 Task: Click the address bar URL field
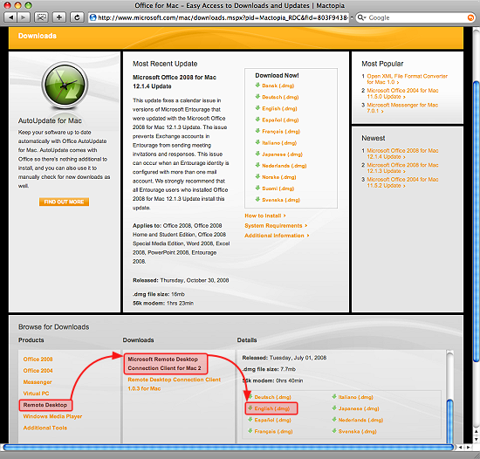coord(219,17)
